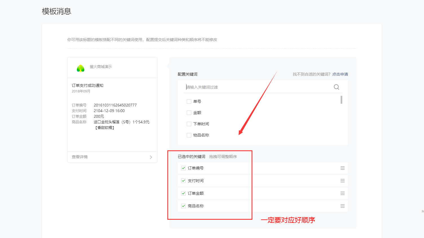Click the 200元 order amount value
Screen dimensions: 424x238
coord(99,116)
